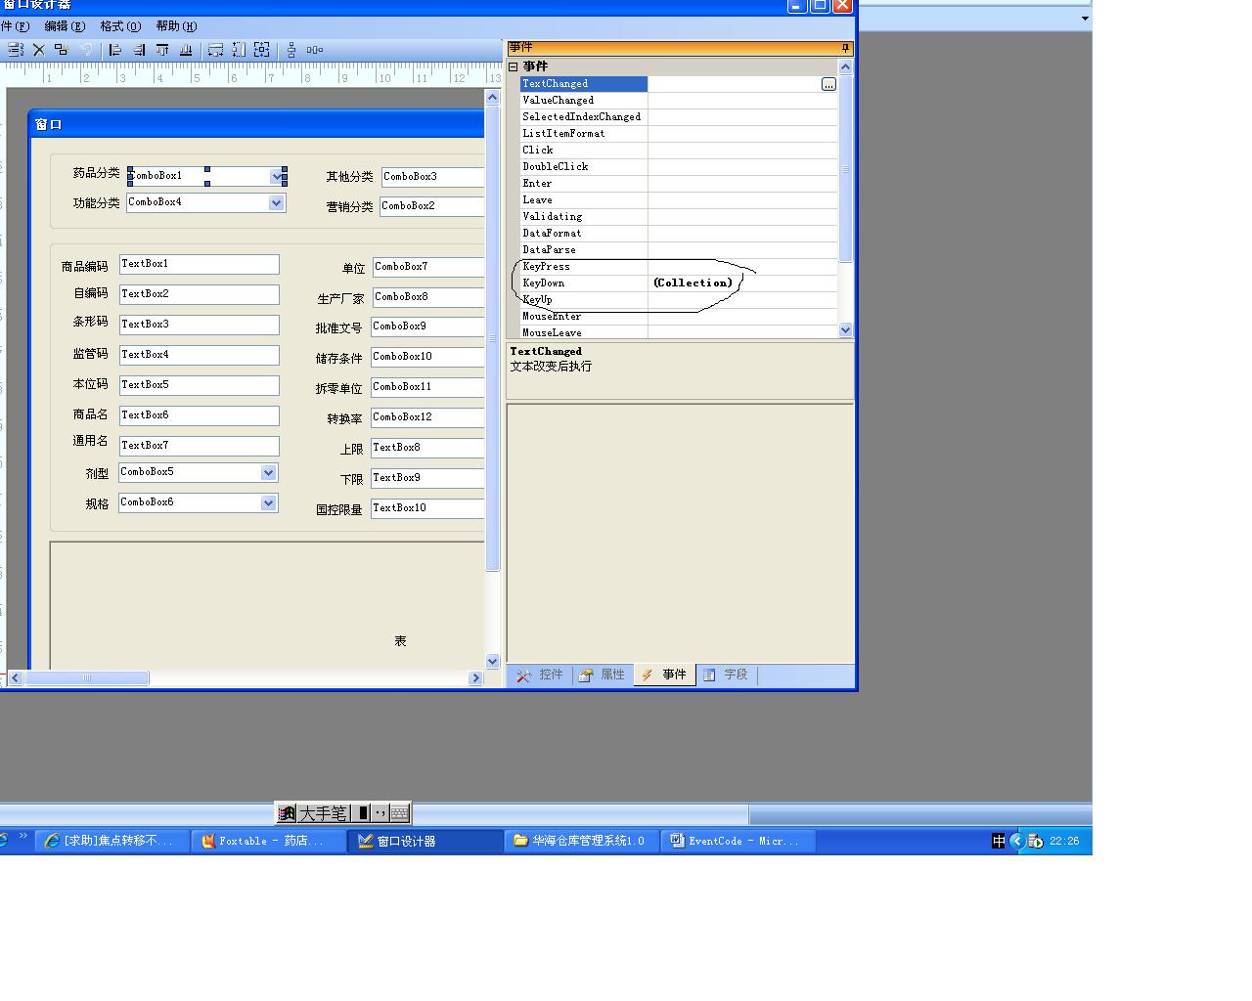The image size is (1252, 1001).
Task: Click the align left edges icon
Action: tap(115, 50)
